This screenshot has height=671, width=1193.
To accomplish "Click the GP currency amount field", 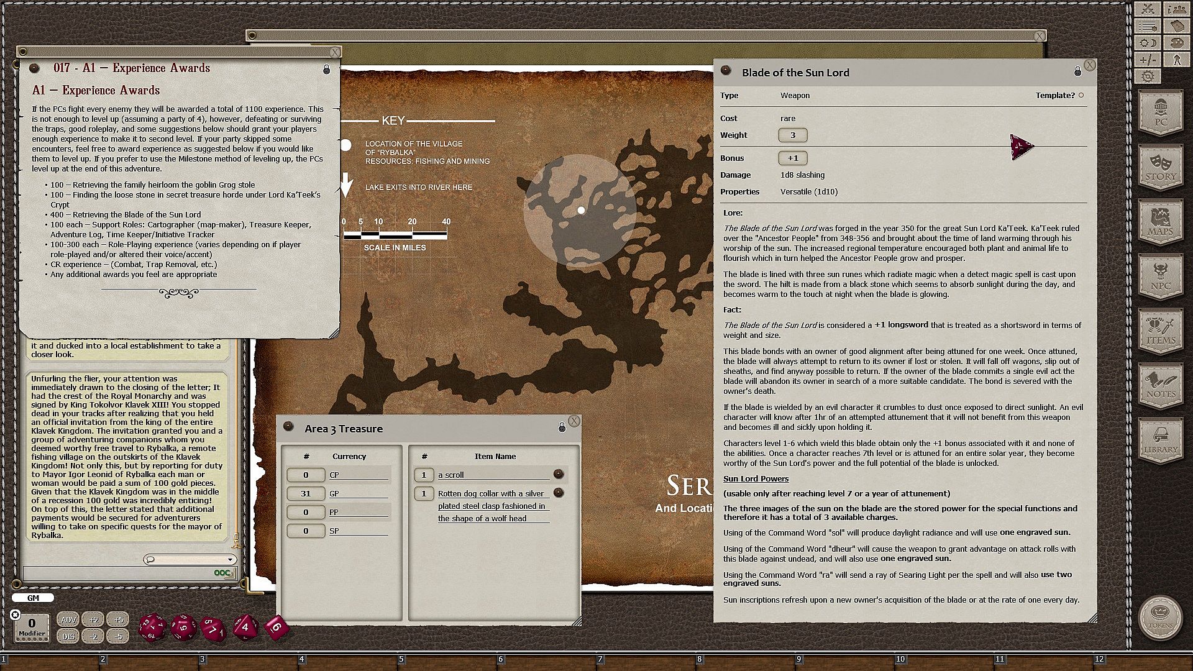I will [305, 493].
